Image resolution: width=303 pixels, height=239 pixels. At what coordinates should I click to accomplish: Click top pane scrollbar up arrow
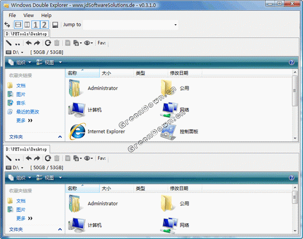pos(295,72)
